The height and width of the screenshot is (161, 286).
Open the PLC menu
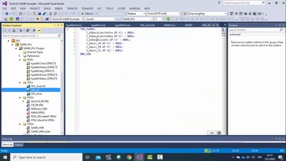(99, 8)
